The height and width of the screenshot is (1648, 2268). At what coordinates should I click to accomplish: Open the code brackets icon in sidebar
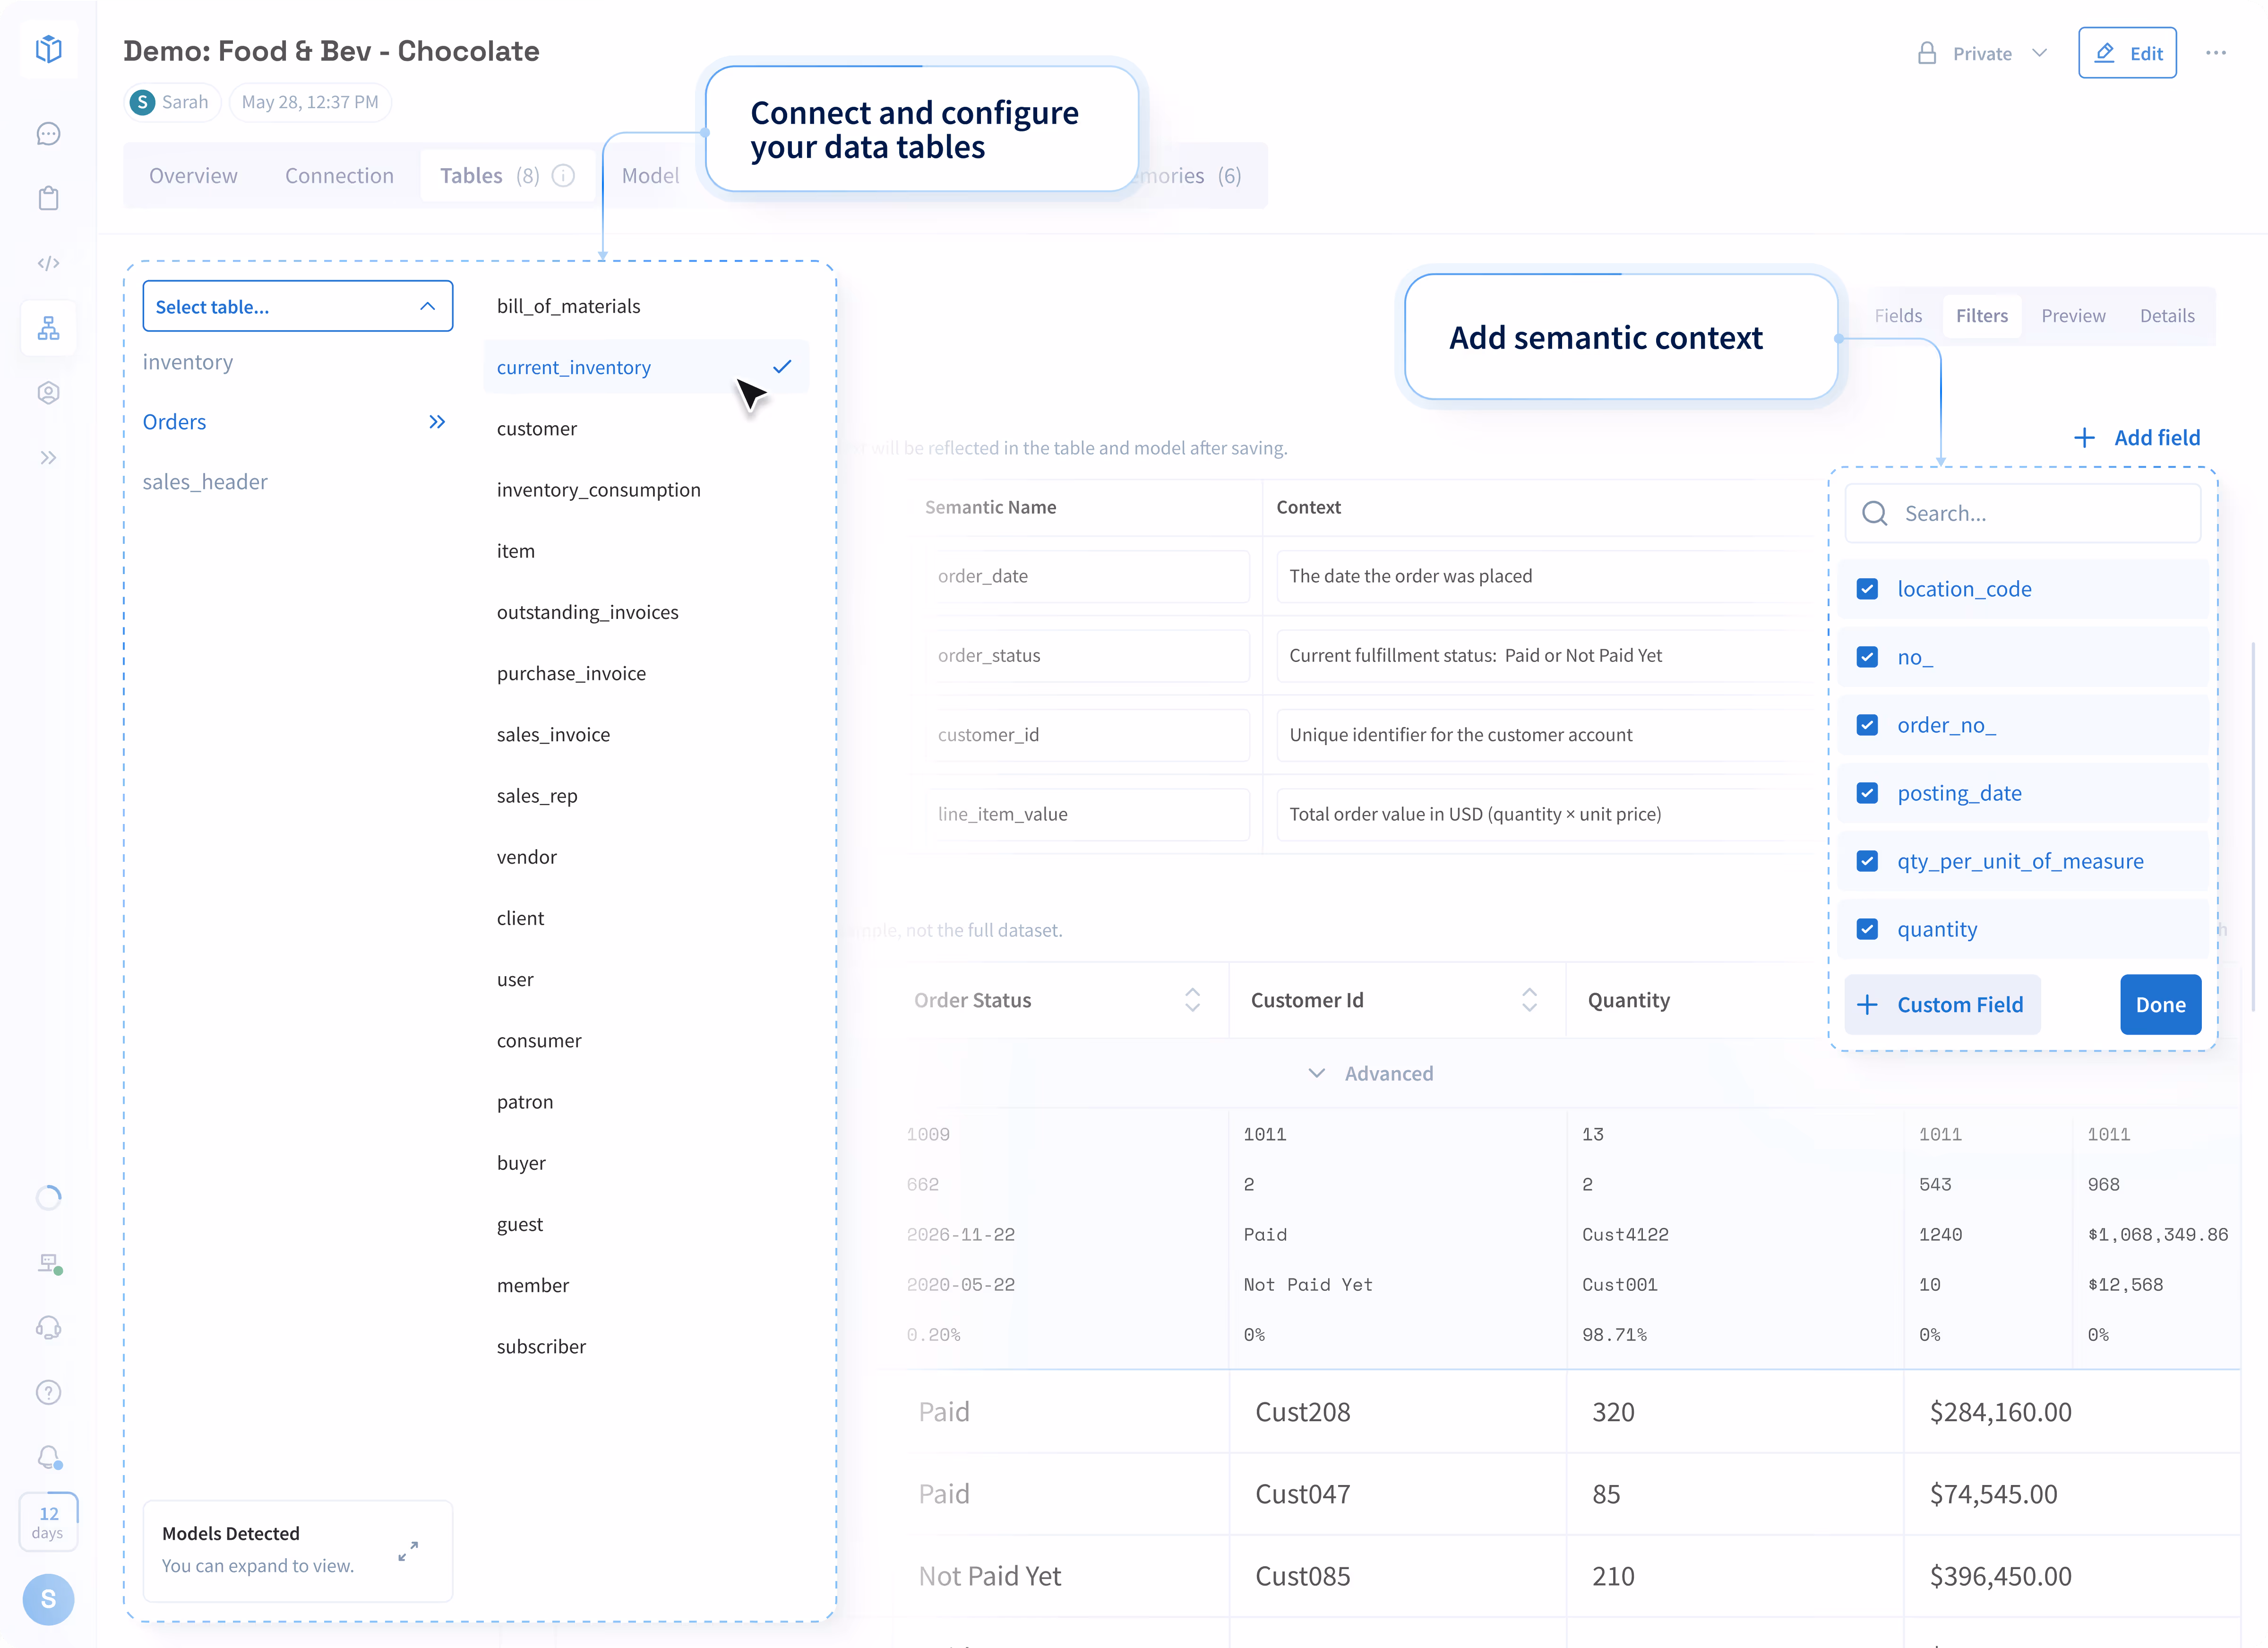click(x=48, y=263)
